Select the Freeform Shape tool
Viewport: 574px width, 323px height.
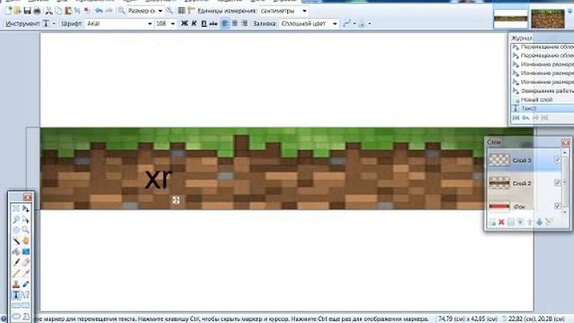pos(26,316)
